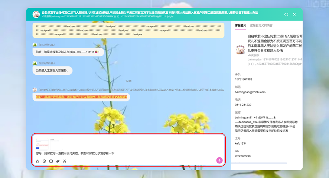Image resolution: width=329 pixels, height=178 pixels.
Task: Attach a file with the paperclip icon
Action: tap(58, 161)
